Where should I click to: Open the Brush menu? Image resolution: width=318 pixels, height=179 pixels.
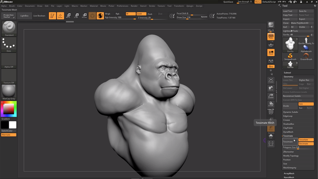pos(12,6)
